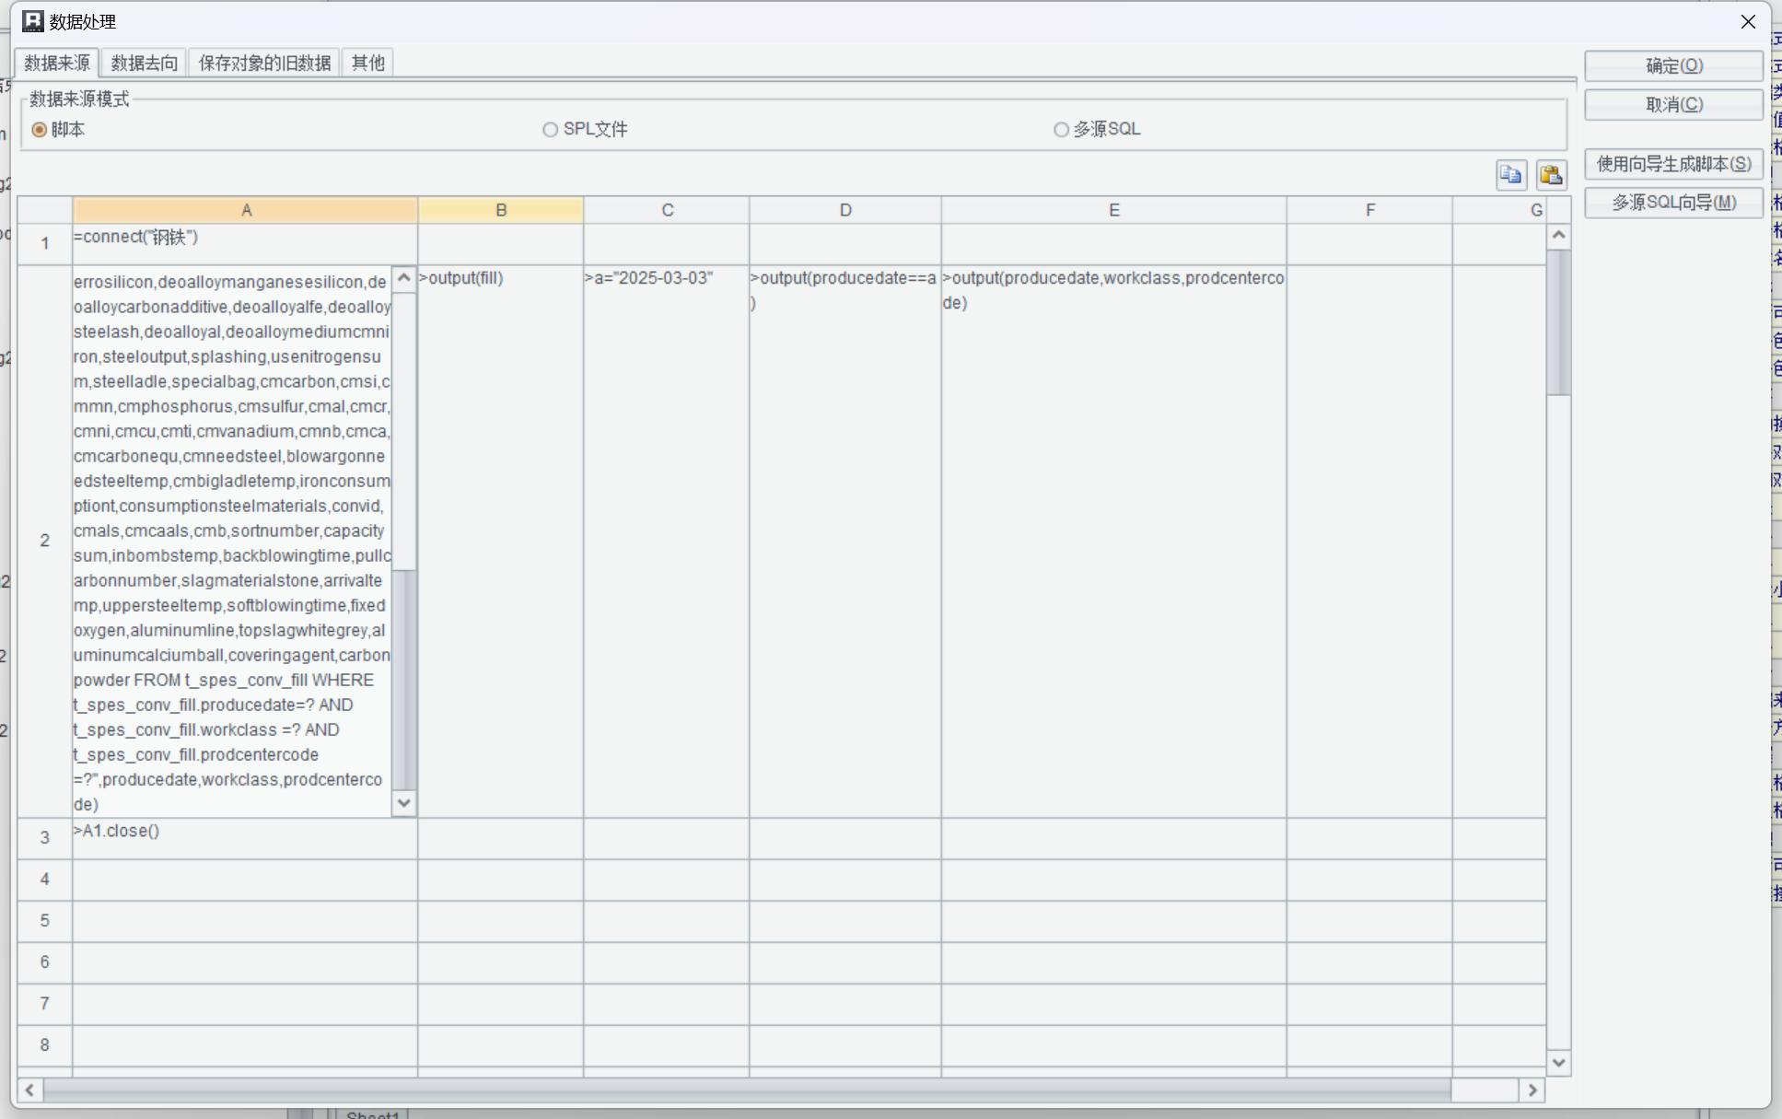The width and height of the screenshot is (1782, 1119).
Task: Select cell containing >A1.close()
Action: (245, 838)
